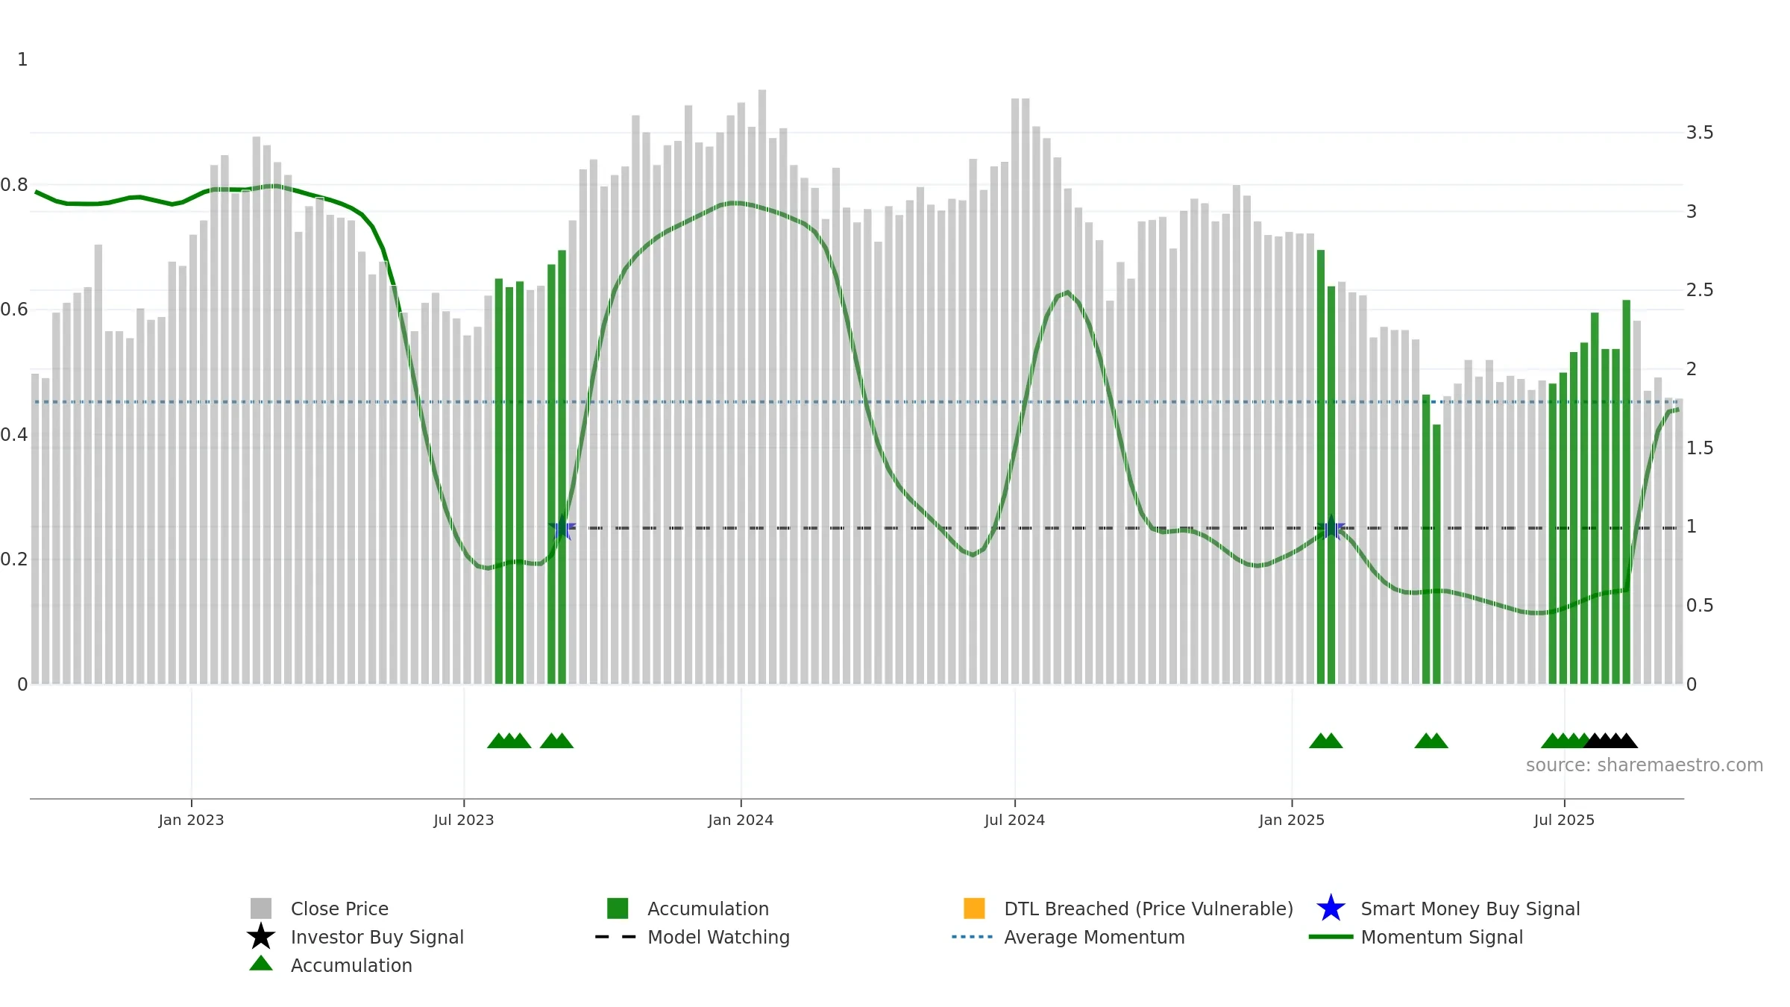The height and width of the screenshot is (1007, 1790).
Task: Toggle the Momentum Signal legend label
Action: pyautogui.click(x=1442, y=937)
